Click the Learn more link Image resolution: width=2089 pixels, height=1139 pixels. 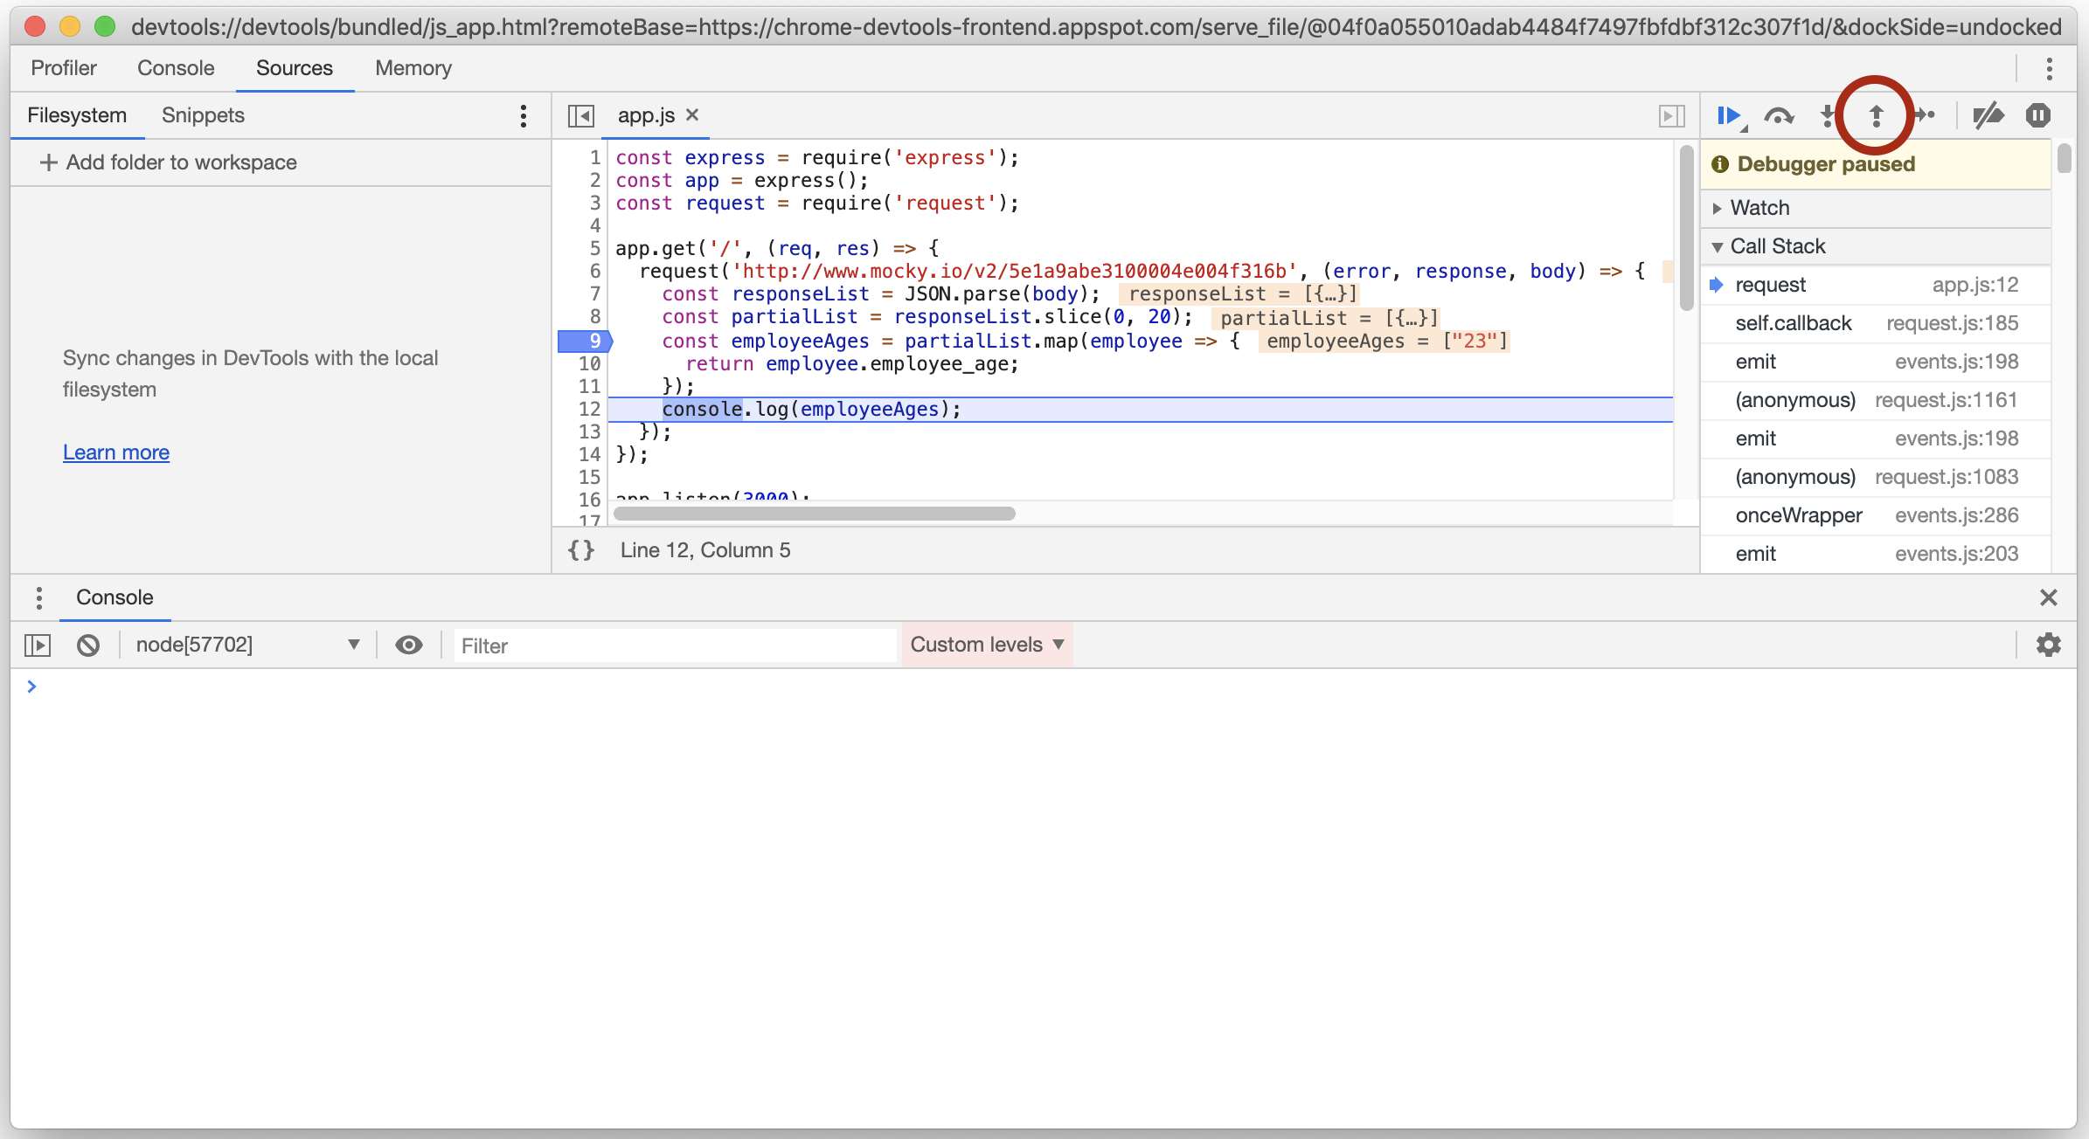tap(115, 452)
